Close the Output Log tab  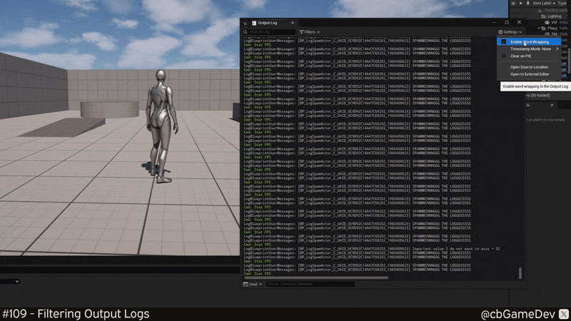pyautogui.click(x=293, y=23)
